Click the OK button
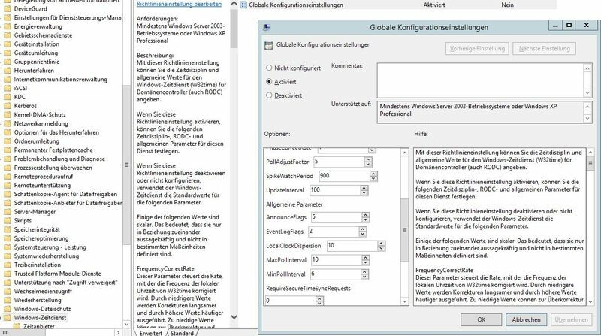 pos(481,319)
